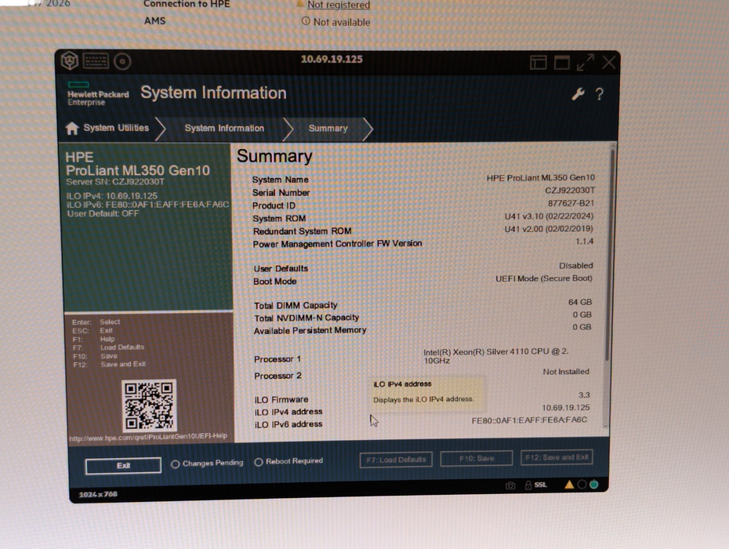Click the F12: Save and Exit button

pyautogui.click(x=557, y=458)
